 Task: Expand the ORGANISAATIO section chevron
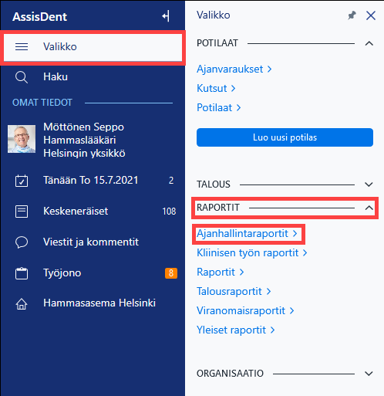point(369,374)
